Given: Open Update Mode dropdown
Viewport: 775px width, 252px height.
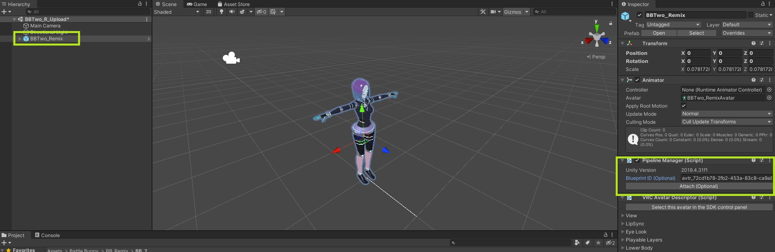Looking at the screenshot, I should 727,114.
